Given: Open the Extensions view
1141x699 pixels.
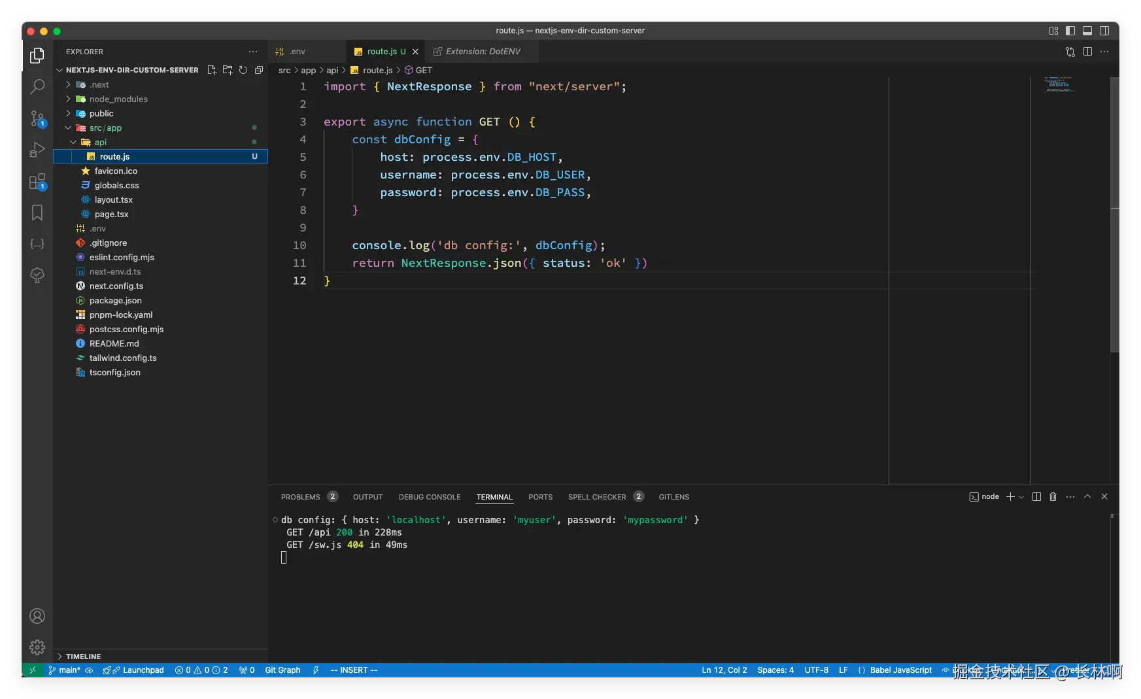Looking at the screenshot, I should pyautogui.click(x=37, y=182).
